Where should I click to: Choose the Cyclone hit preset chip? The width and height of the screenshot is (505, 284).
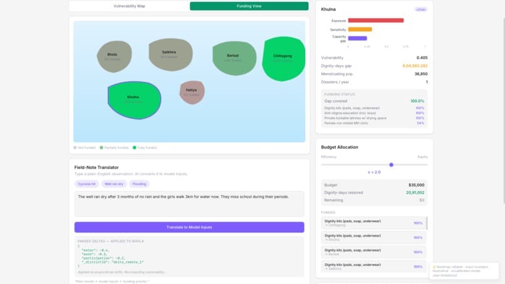[86, 184]
